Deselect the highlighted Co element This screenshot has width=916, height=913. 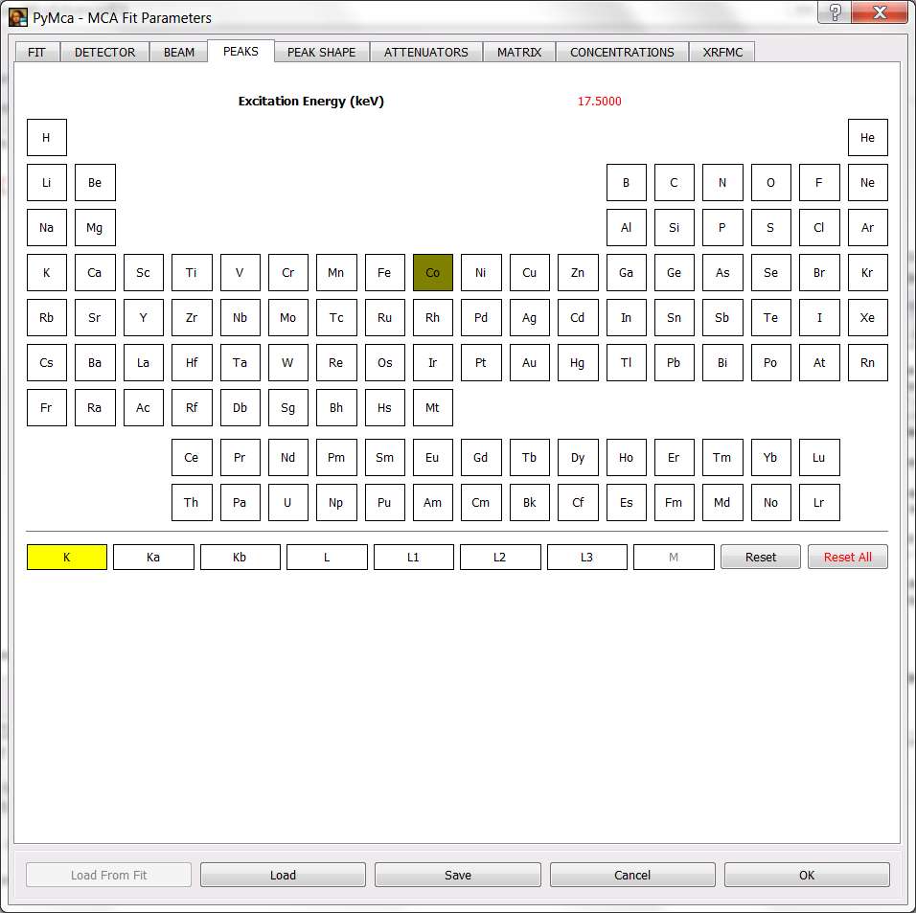pyautogui.click(x=432, y=273)
